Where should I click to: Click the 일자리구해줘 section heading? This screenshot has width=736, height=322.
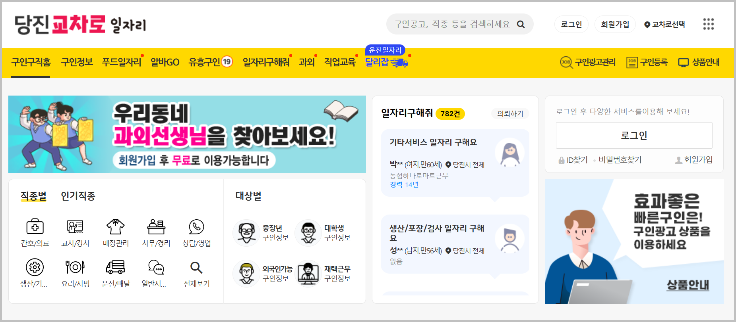click(407, 113)
